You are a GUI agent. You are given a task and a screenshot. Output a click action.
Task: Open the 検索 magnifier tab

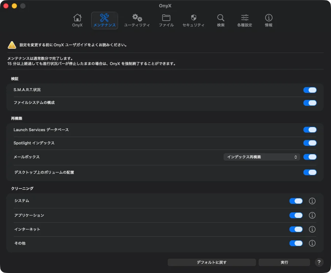(x=221, y=21)
